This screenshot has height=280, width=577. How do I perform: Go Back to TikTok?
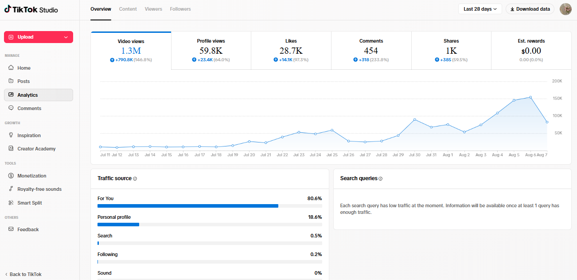point(23,274)
